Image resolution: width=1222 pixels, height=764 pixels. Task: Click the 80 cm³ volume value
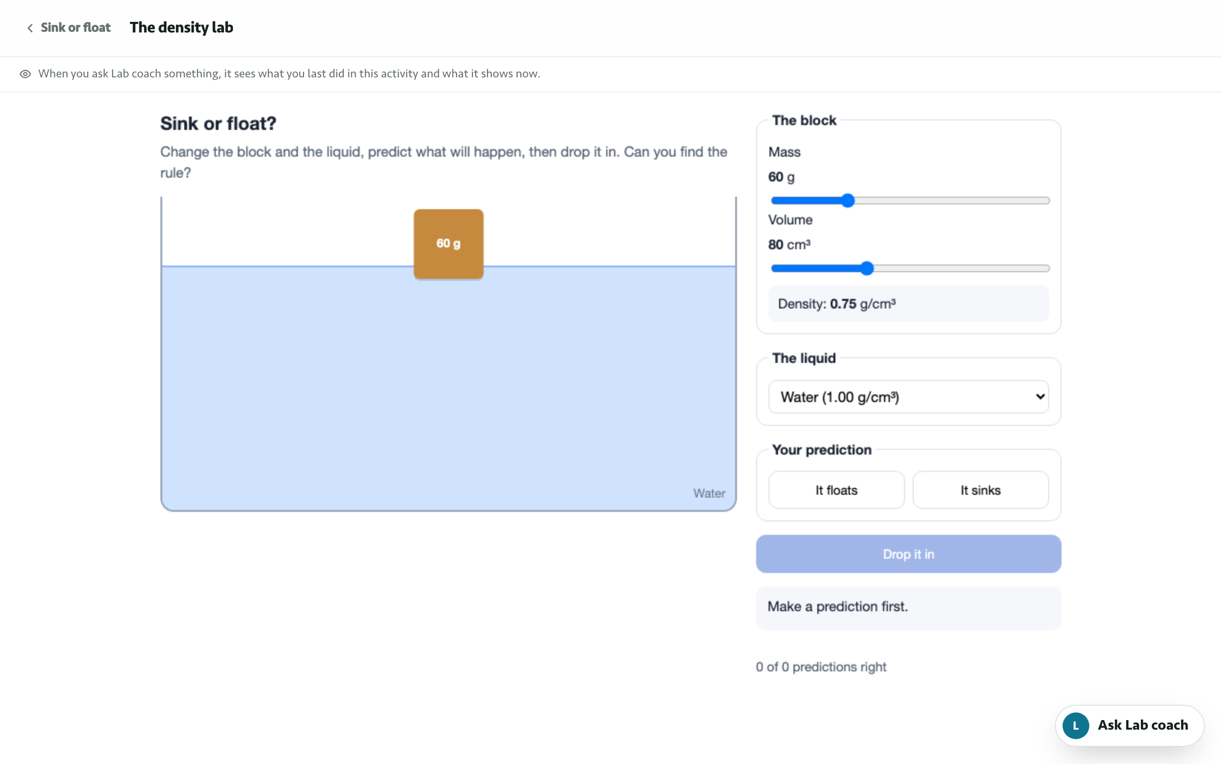point(789,244)
